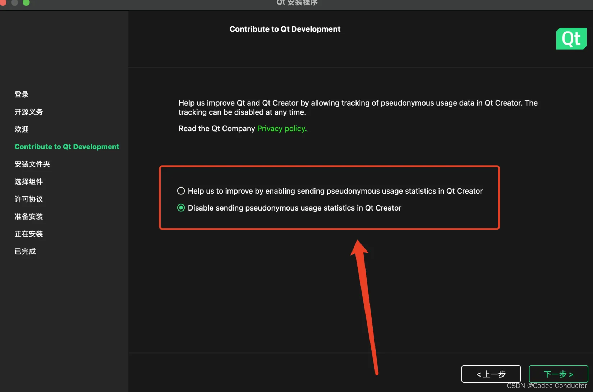
Task: Go to the 登录 step
Action: click(x=22, y=94)
